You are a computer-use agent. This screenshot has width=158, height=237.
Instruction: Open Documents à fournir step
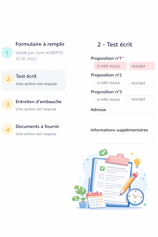pyautogui.click(x=37, y=127)
